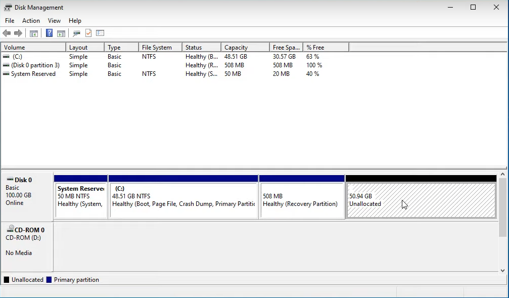Open the Help menu

pos(75,20)
